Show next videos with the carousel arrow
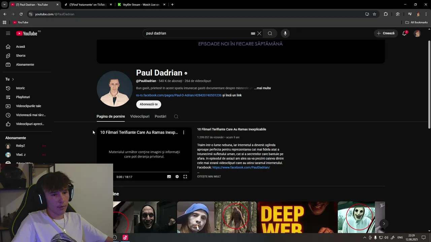This screenshot has height=242, width=431. tap(384, 224)
